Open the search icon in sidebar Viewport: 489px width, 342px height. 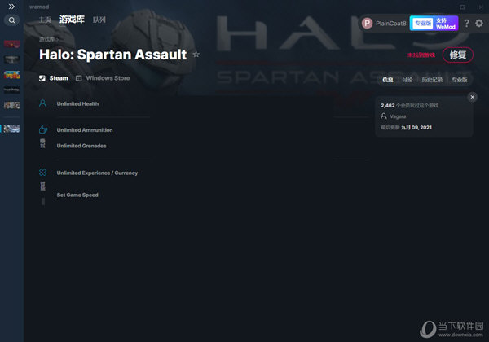pos(12,20)
